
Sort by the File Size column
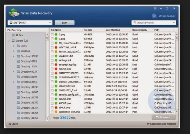pyautogui.click(x=94, y=30)
